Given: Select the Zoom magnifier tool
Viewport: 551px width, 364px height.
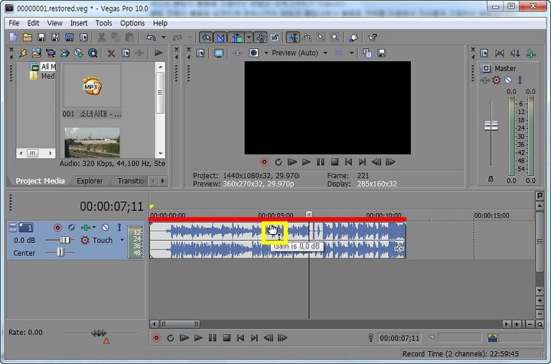Looking at the screenshot, I should [x=335, y=37].
